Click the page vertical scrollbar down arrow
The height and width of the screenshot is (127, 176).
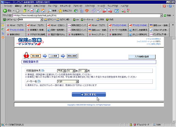pos(174,122)
